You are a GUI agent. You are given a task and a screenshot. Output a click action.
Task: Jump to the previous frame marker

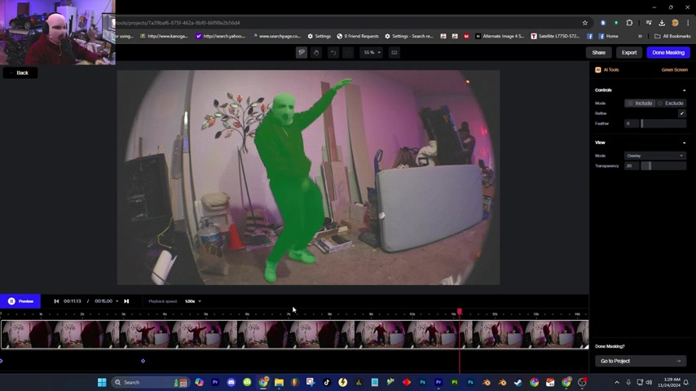tap(56, 301)
